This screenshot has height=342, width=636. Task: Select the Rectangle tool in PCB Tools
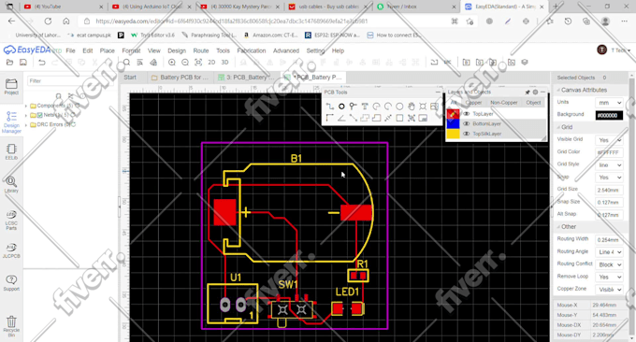(399, 118)
